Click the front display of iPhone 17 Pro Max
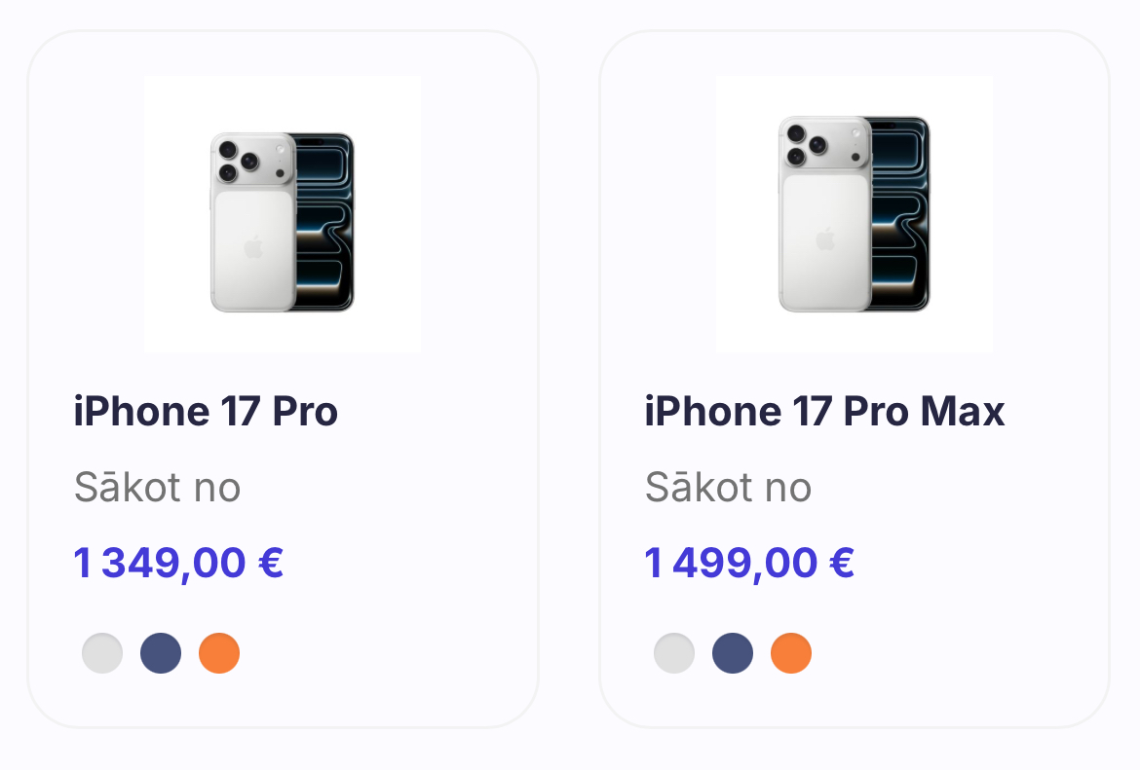The image size is (1140, 770). pyautogui.click(x=900, y=214)
